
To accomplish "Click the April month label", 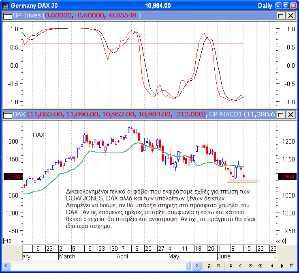I will click(122, 256).
